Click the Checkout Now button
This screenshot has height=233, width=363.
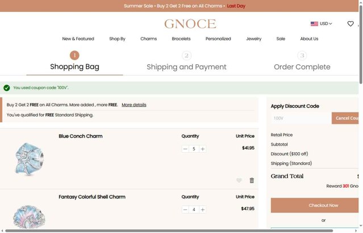pyautogui.click(x=315, y=205)
